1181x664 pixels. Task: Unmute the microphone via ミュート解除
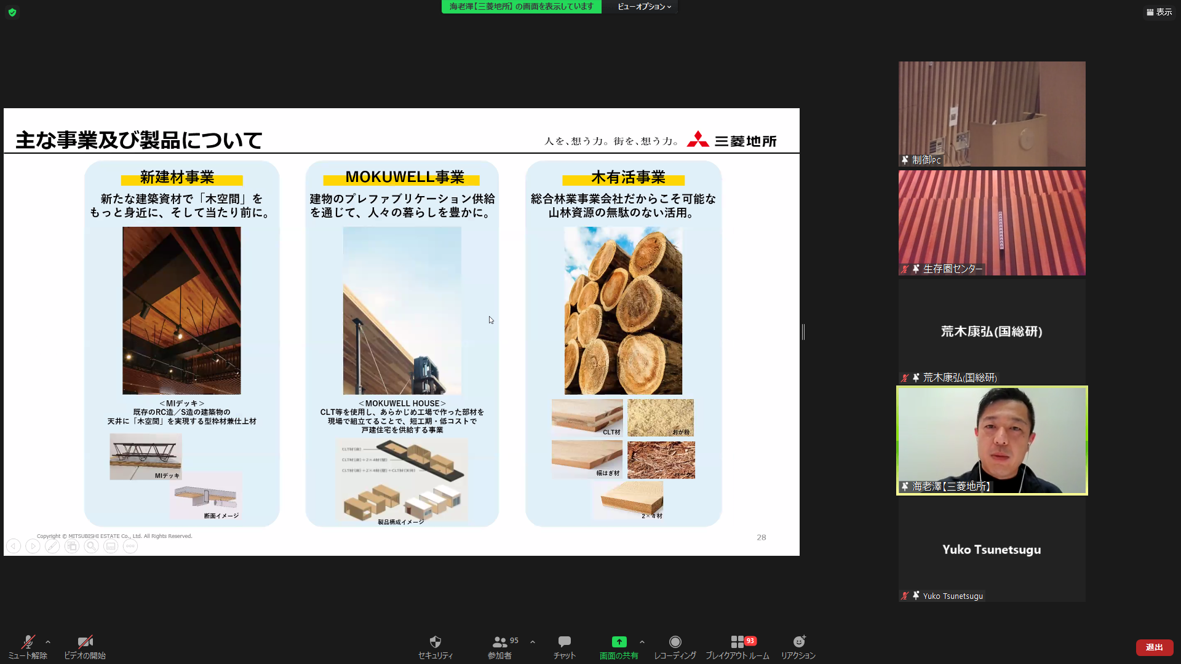28,647
